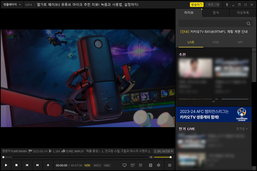Select the LIVE sub-tab
This screenshot has height=171, width=257.
coord(191,42)
